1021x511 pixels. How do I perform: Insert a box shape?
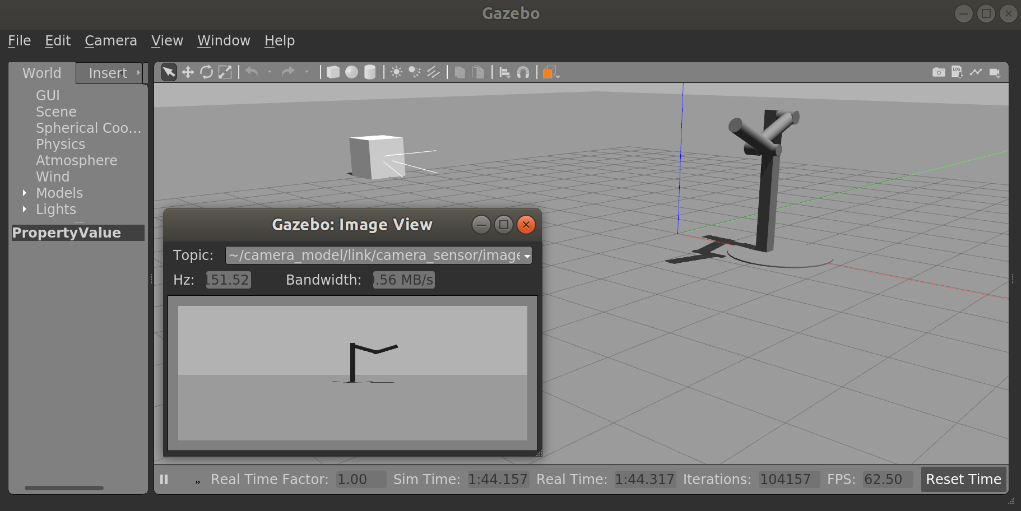coord(333,72)
